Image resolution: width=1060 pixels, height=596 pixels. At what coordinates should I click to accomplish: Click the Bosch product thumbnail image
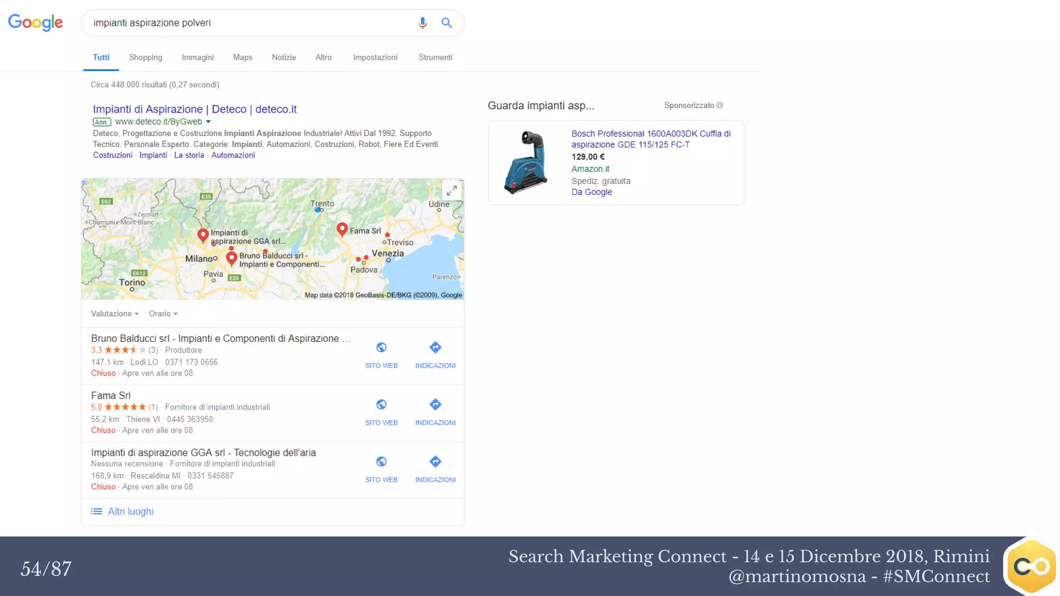[527, 162]
